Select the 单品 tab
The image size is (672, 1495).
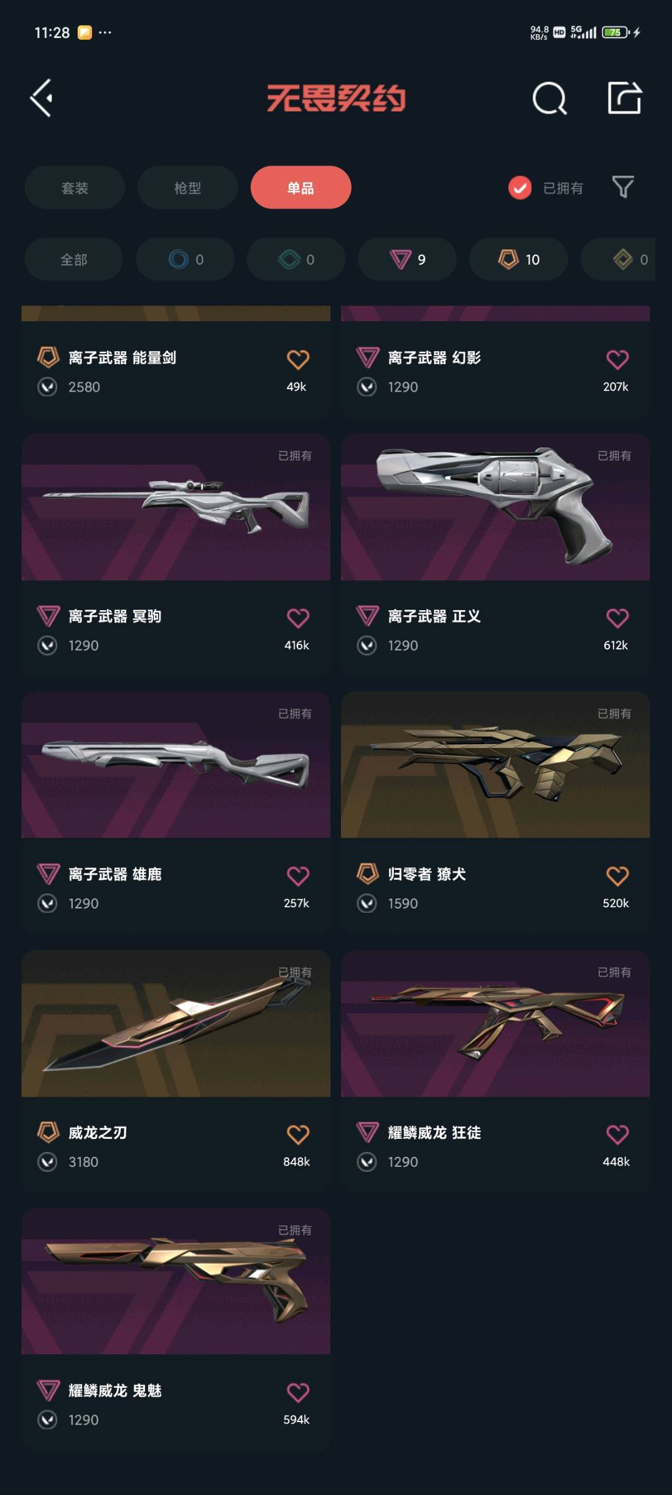tap(301, 187)
